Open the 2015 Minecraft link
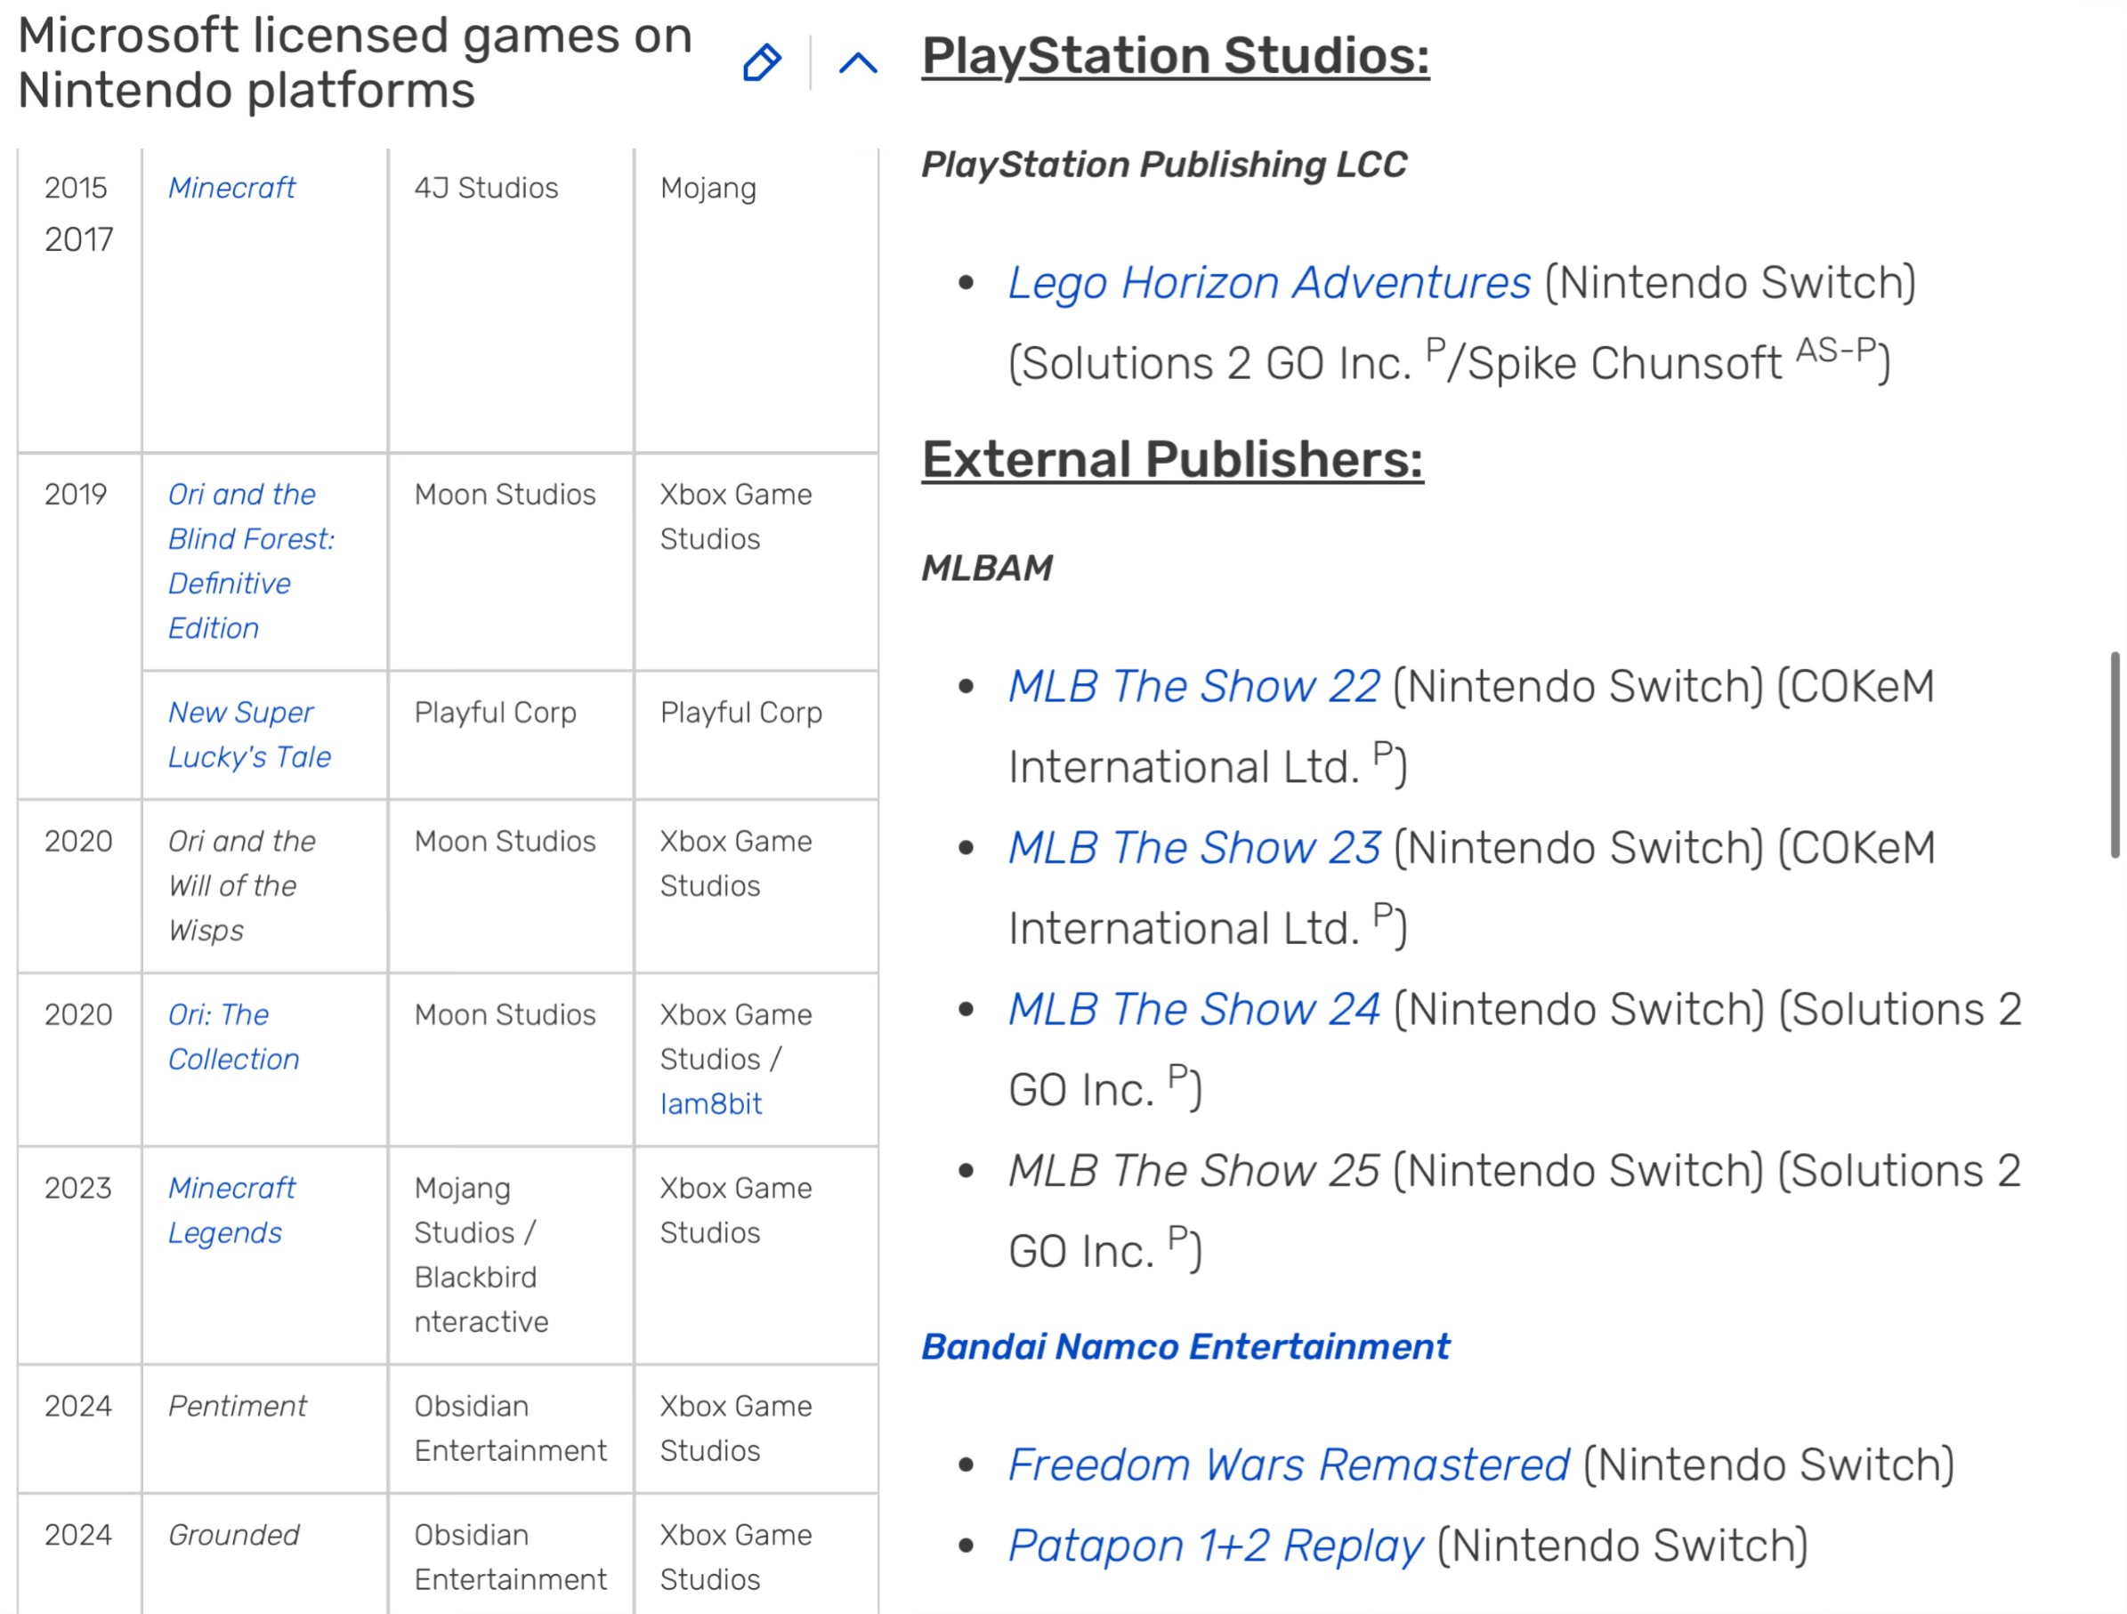Image resolution: width=2127 pixels, height=1614 pixels. (x=231, y=188)
